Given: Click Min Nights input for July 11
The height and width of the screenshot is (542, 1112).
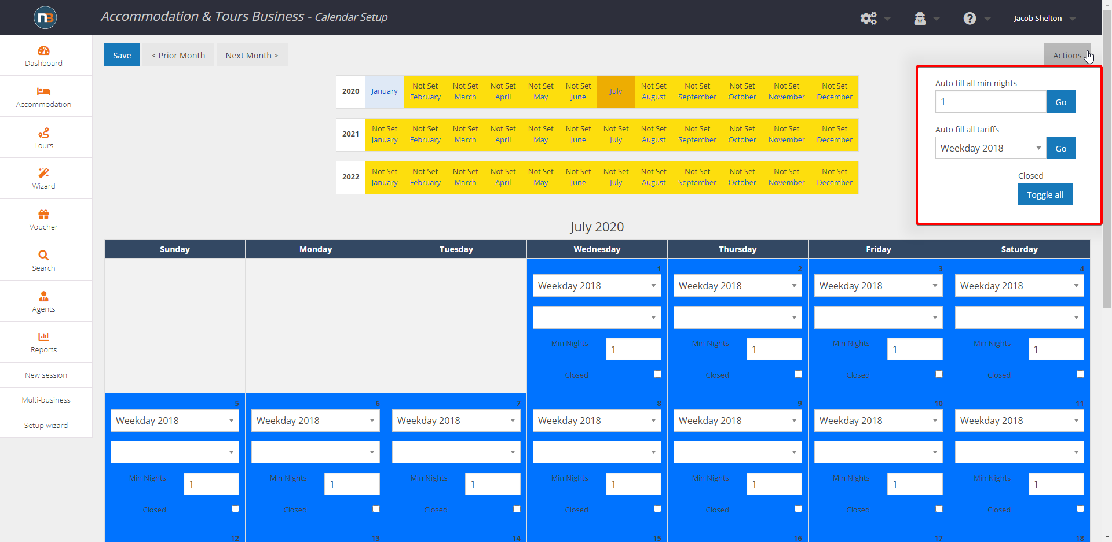Looking at the screenshot, I should tap(1056, 484).
